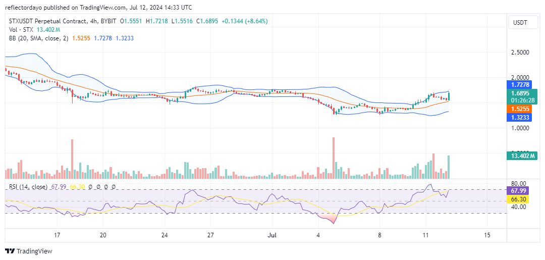Click the yellow 66.30 value in RSI legend
The width and height of the screenshot is (545, 260).
click(x=77, y=187)
